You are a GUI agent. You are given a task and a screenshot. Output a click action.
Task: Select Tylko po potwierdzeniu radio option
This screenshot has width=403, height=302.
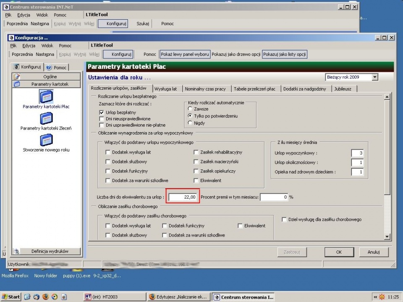coord(190,116)
